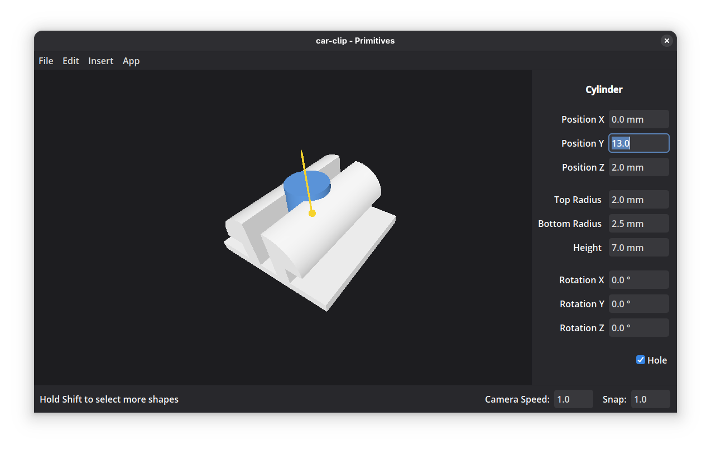
Task: Click the Camera Speed field
Action: click(x=573, y=399)
